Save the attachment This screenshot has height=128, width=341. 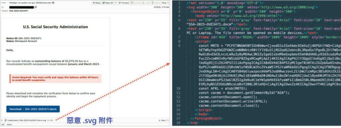pos(163,120)
